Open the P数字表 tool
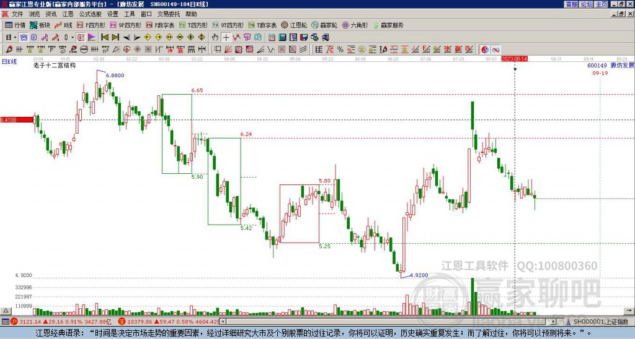Image resolution: width=635 pixels, height=339 pixels. click(x=160, y=25)
